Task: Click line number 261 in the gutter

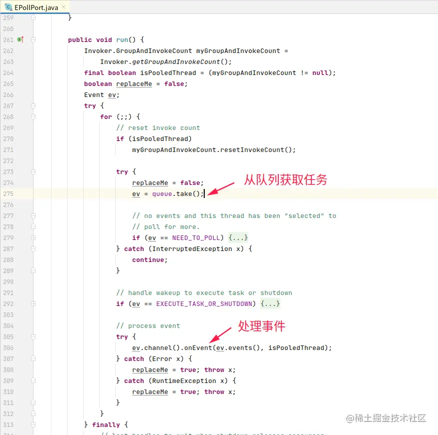Action: click(x=9, y=39)
